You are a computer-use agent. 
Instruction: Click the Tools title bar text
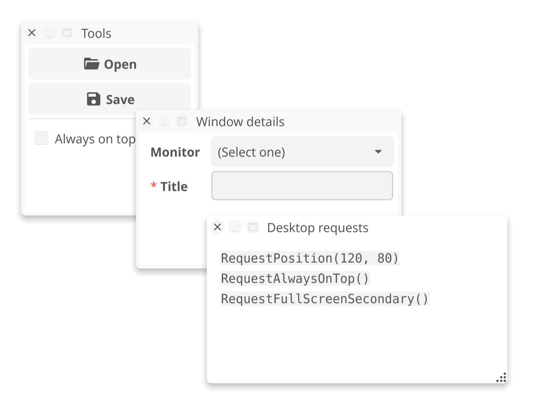96,34
